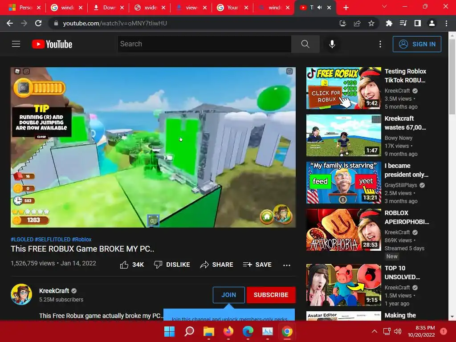Open a new browser tab
456x342 pixels.
point(346,8)
